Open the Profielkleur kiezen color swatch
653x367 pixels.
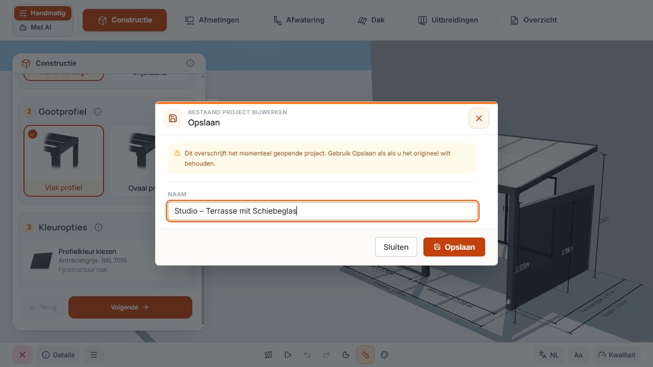coord(42,260)
